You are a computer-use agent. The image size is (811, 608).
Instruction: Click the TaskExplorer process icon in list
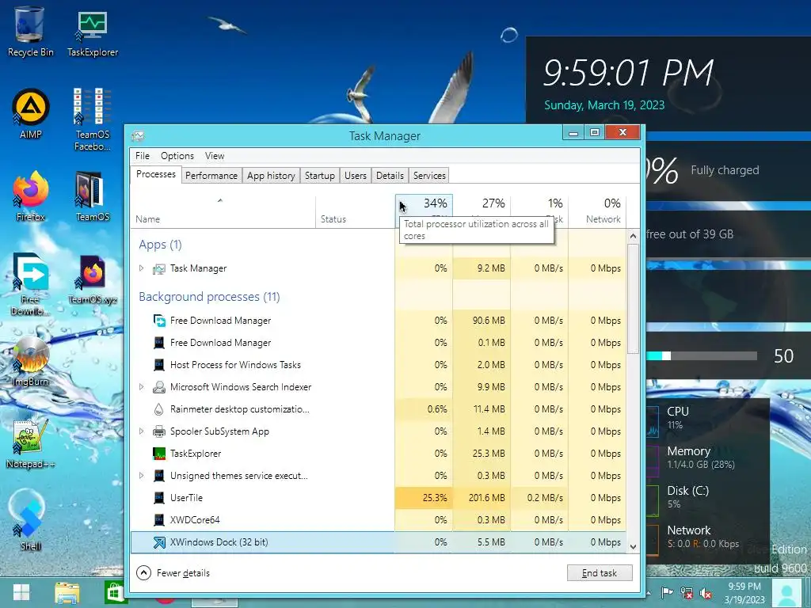159,454
